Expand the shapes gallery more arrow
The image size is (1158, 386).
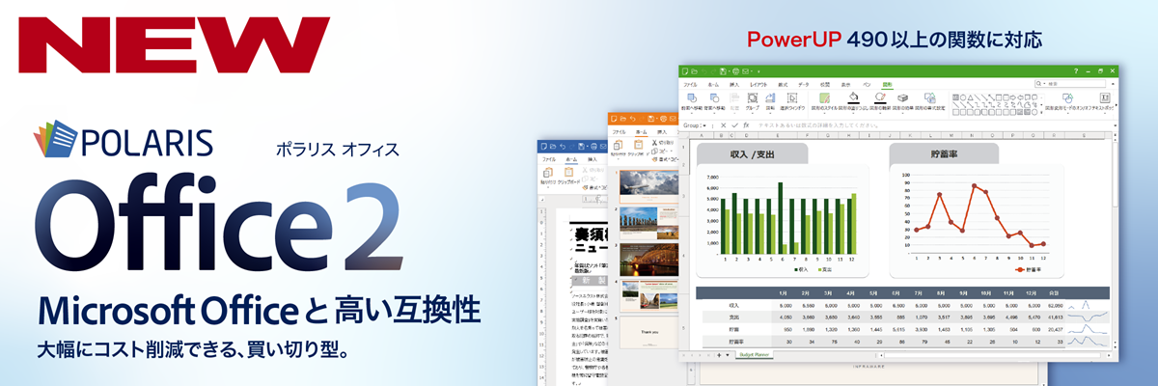click(1040, 112)
